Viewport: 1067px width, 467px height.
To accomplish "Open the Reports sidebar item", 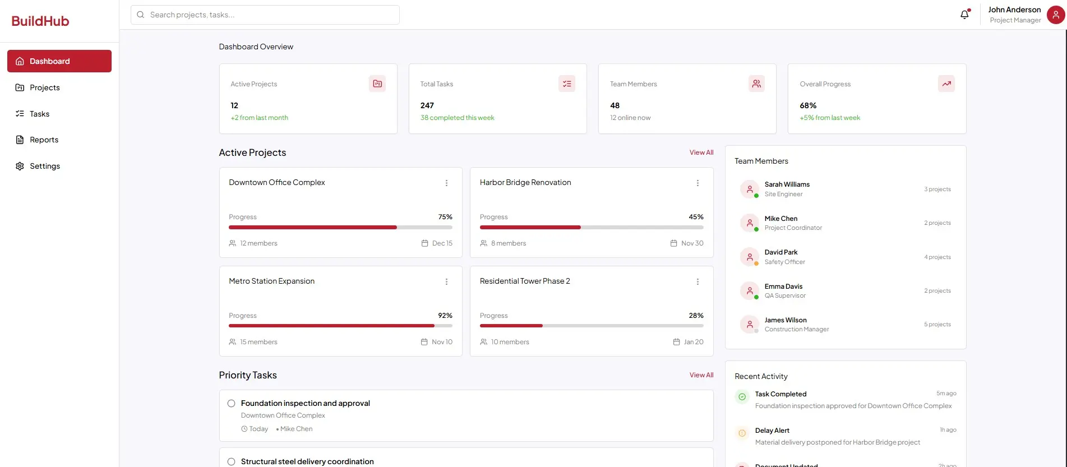I will click(44, 140).
